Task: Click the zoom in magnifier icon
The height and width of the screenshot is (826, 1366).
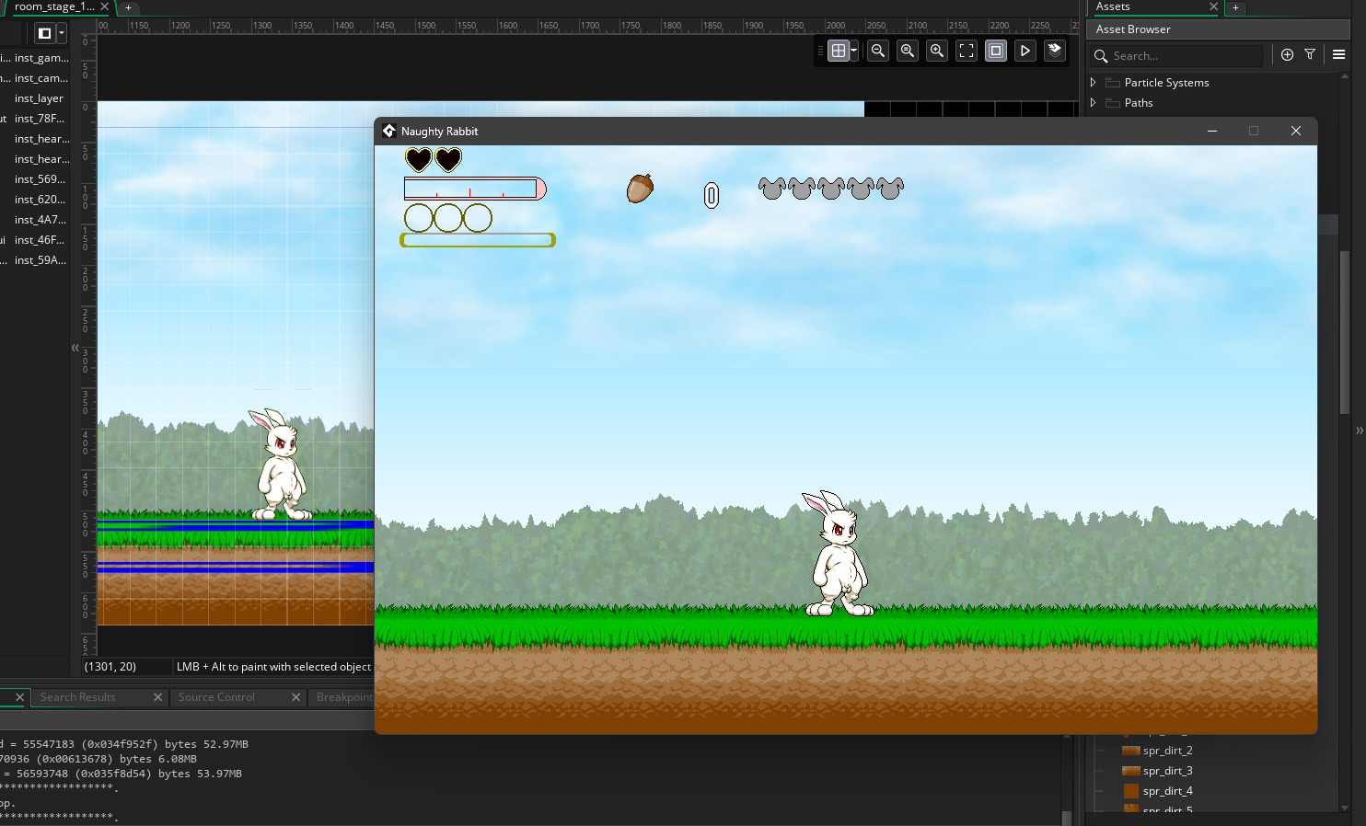Action: point(937,51)
